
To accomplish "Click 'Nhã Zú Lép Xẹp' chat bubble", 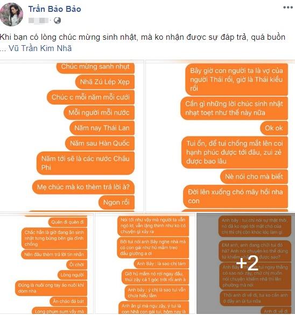I will pos(105,82).
